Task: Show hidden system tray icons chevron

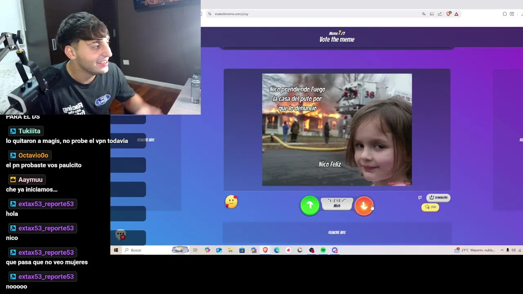Action: click(502, 250)
